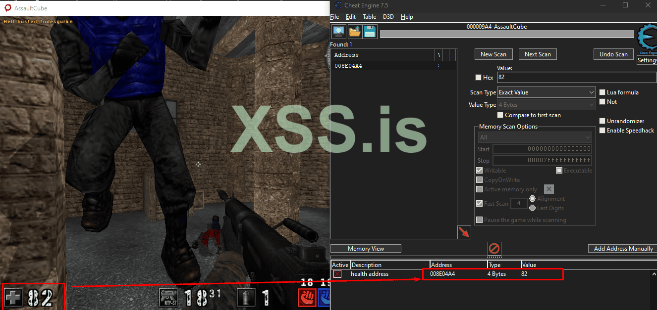Click the 000009A4-AssaultCube process label
The image size is (657, 310).
click(x=497, y=27)
